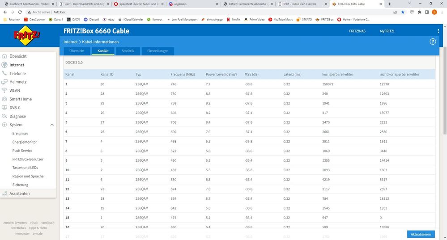Open the browser profile avatar
This screenshot has width=447, height=240.
click(434, 12)
